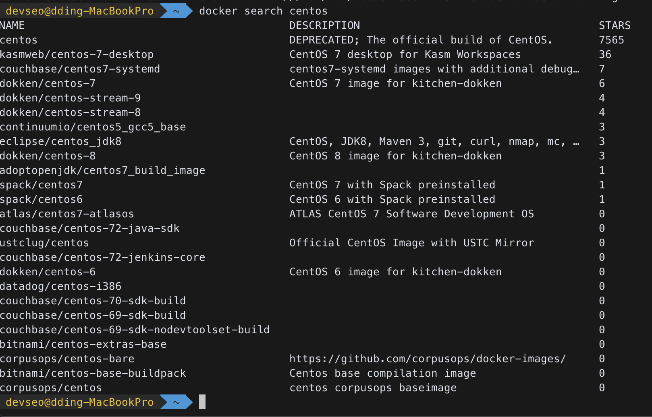The image size is (652, 417).
Task: Click 'ATLAS CentOS 7 Software Development OS' description
Action: [411, 214]
